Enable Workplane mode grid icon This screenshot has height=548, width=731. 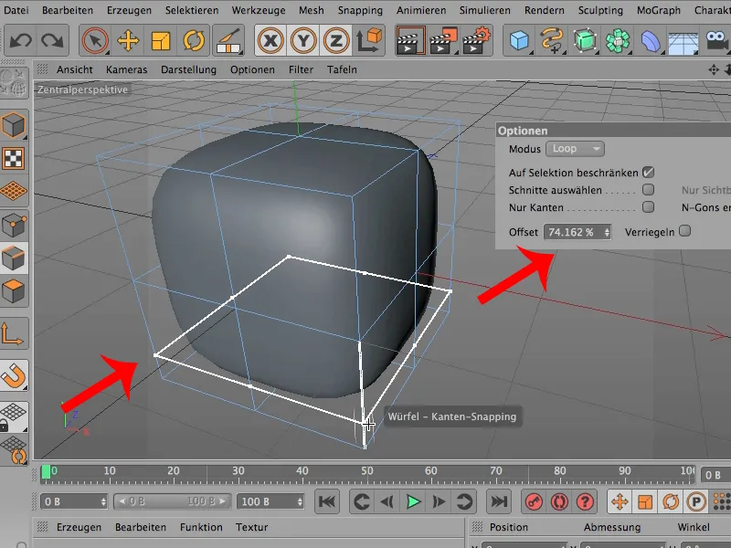pyautogui.click(x=14, y=191)
